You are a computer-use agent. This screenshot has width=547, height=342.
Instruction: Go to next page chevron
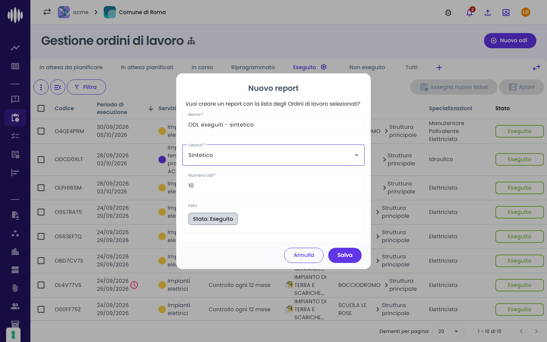coord(536,331)
